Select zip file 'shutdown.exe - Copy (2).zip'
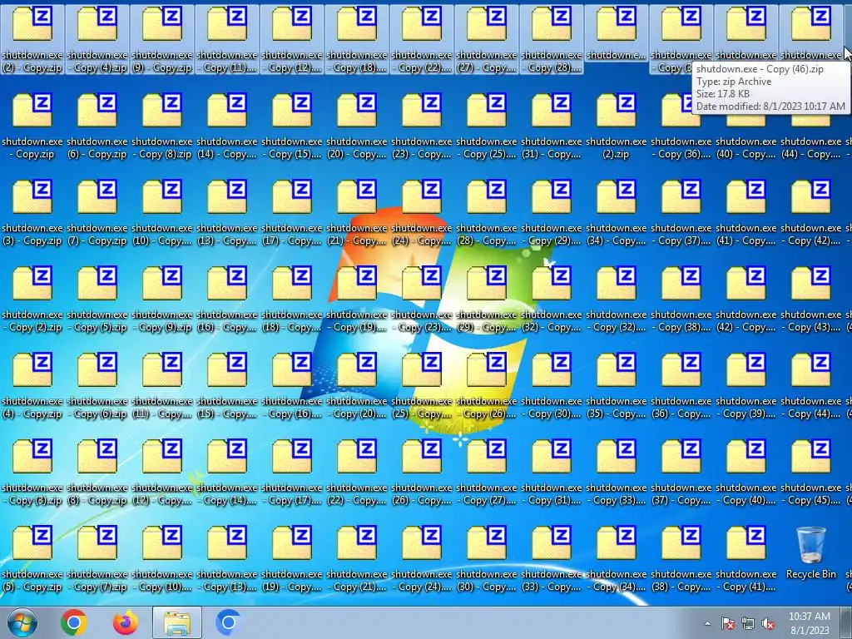Screen dimensions: 852x639 point(32,299)
